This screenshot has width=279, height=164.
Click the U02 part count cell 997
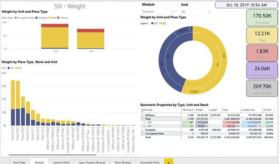[x=188, y=123]
